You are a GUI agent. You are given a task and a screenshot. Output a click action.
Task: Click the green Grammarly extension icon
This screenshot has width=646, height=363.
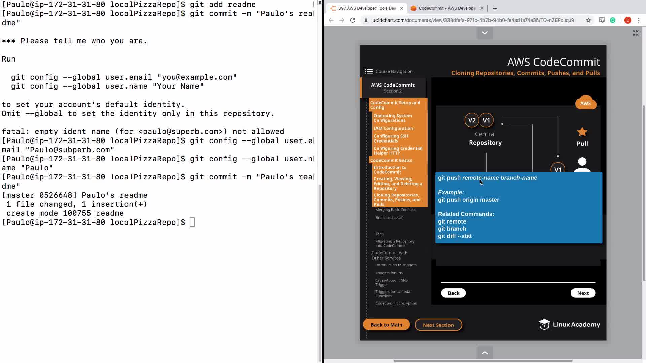pyautogui.click(x=613, y=20)
